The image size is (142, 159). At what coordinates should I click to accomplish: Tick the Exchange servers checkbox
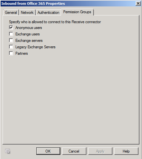pyautogui.click(x=11, y=41)
